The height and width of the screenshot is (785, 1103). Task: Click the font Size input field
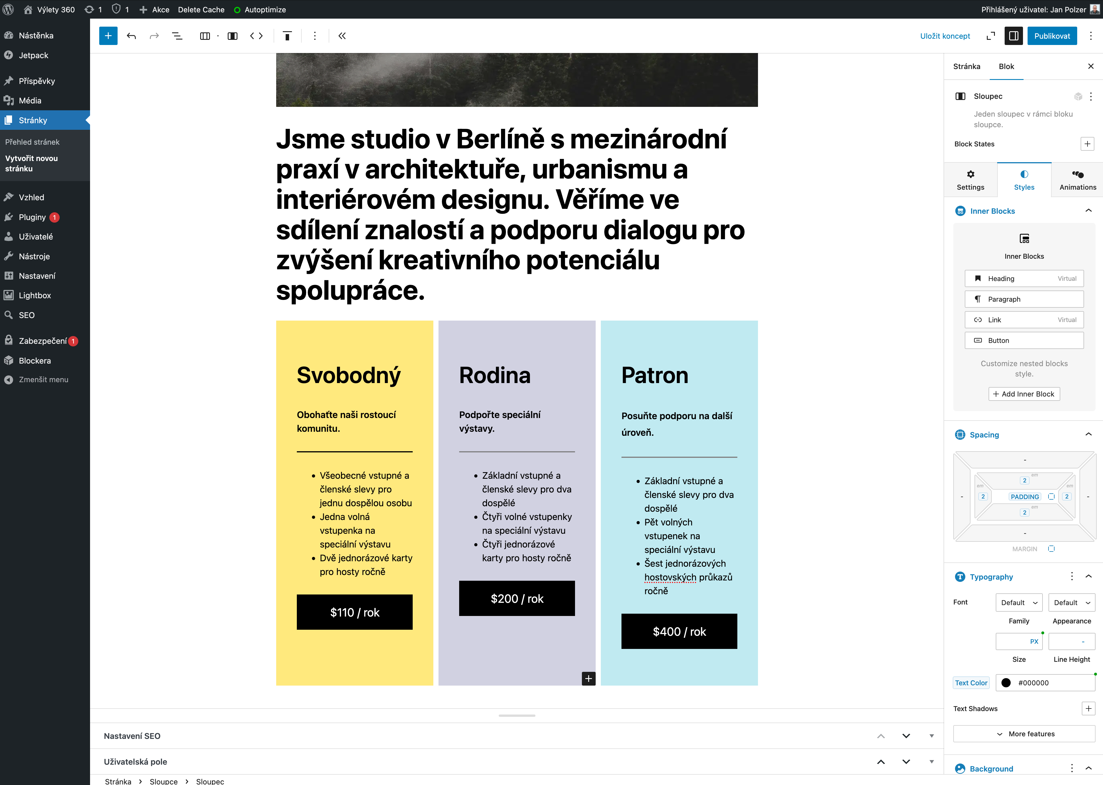point(1019,641)
